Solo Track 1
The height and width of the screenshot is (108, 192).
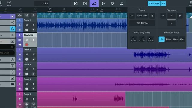coord(34,25)
